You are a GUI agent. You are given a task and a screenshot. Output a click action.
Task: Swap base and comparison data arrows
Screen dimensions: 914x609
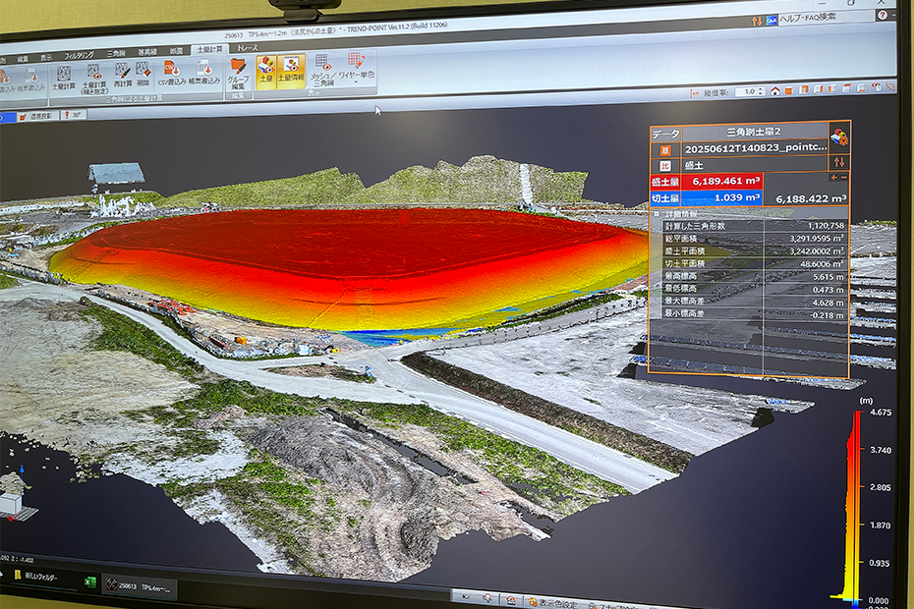tap(838, 162)
